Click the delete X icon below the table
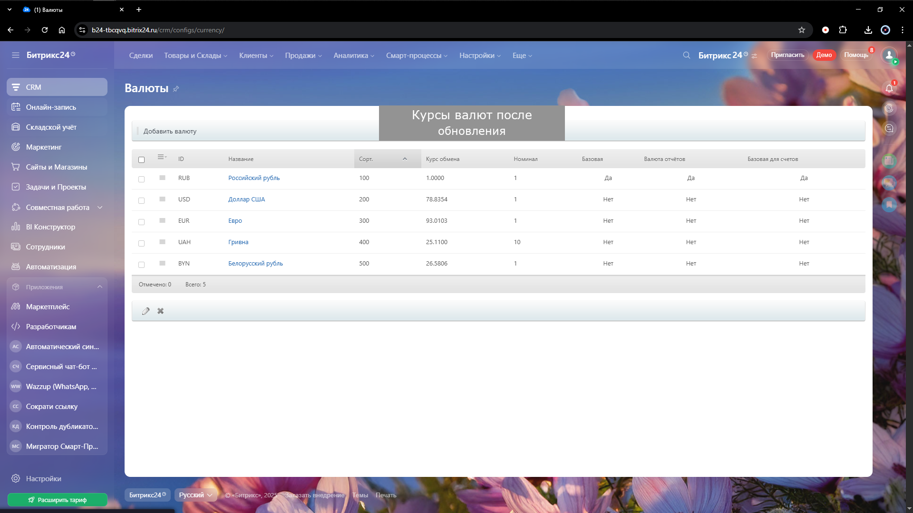The width and height of the screenshot is (913, 513). click(x=161, y=311)
